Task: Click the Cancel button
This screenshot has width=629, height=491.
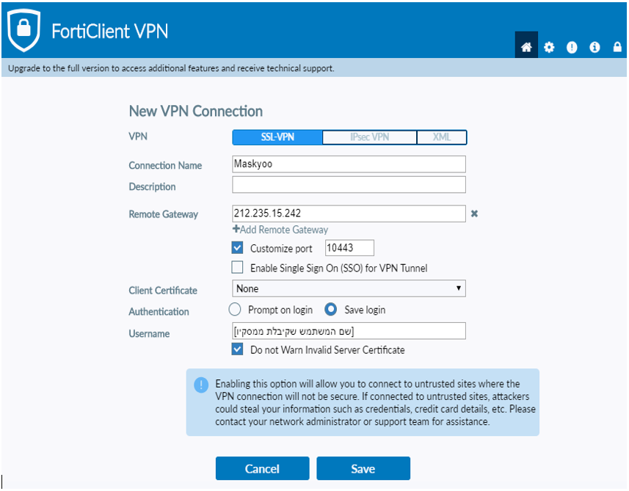Action: pyautogui.click(x=262, y=468)
